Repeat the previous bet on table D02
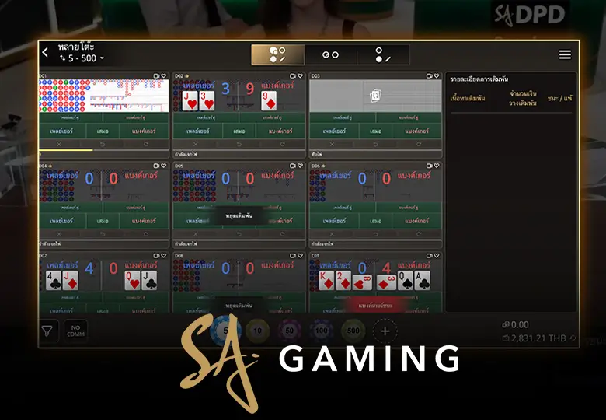This screenshot has width=606, height=420. (x=283, y=144)
